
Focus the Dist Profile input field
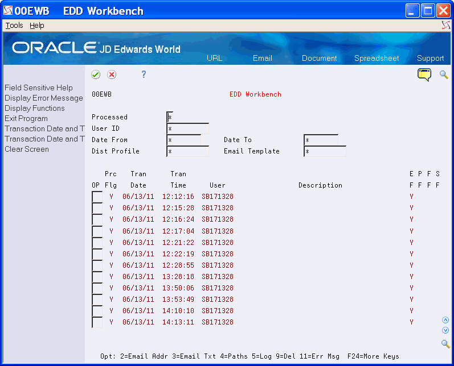(187, 151)
